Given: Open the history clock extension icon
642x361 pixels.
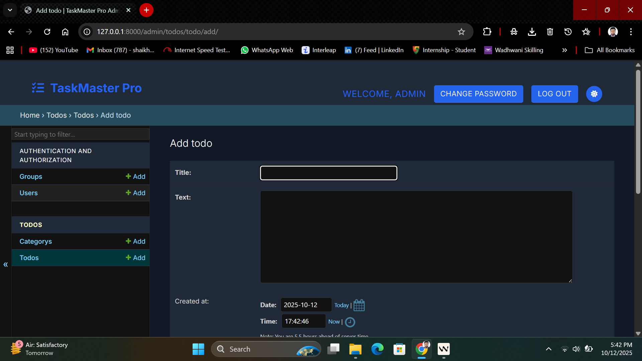Looking at the screenshot, I should click(x=568, y=32).
